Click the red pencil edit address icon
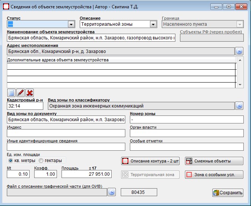251x206 pixels. 21,93
